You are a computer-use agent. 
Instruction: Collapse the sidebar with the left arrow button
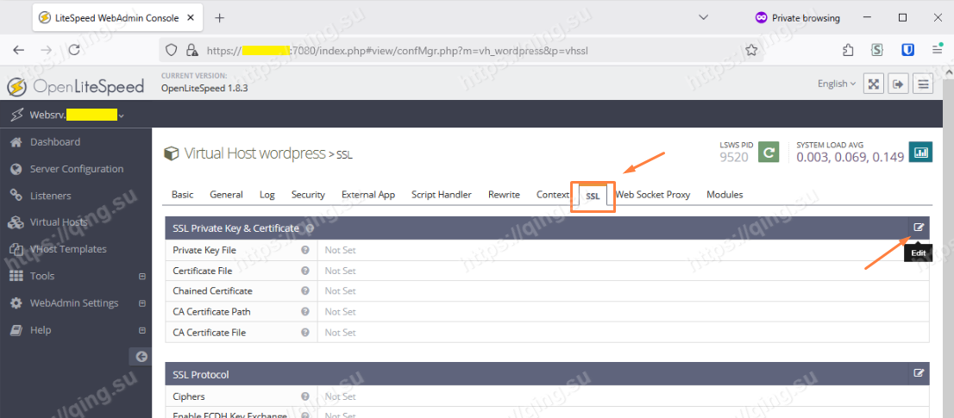pyautogui.click(x=141, y=357)
